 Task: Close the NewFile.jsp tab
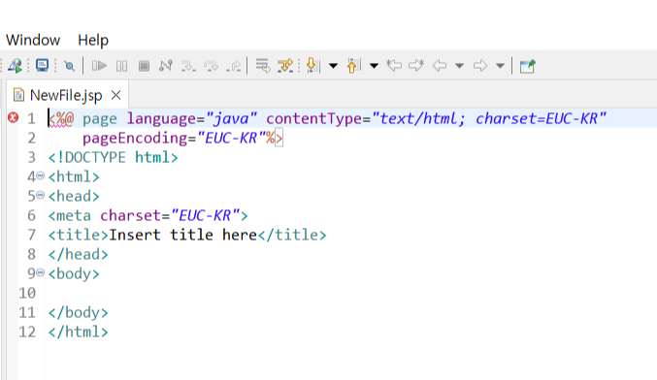point(116,95)
